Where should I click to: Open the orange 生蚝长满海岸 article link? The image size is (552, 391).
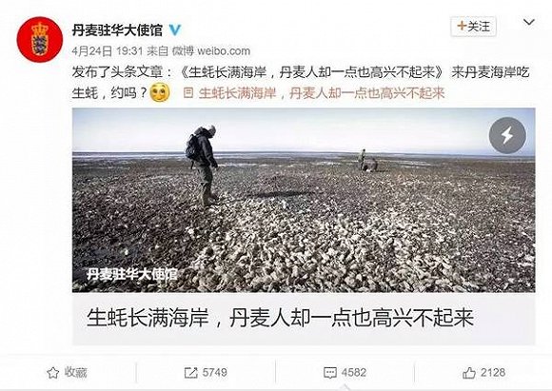tap(322, 93)
